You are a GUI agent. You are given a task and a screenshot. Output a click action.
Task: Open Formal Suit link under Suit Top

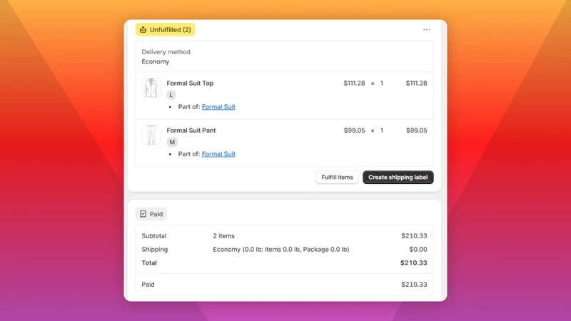coord(218,106)
